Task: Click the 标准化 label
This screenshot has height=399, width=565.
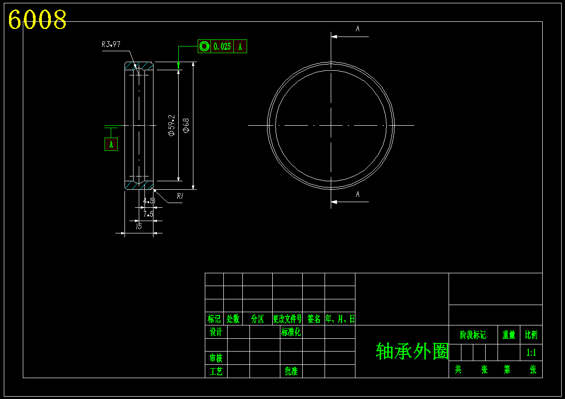Action: [291, 332]
